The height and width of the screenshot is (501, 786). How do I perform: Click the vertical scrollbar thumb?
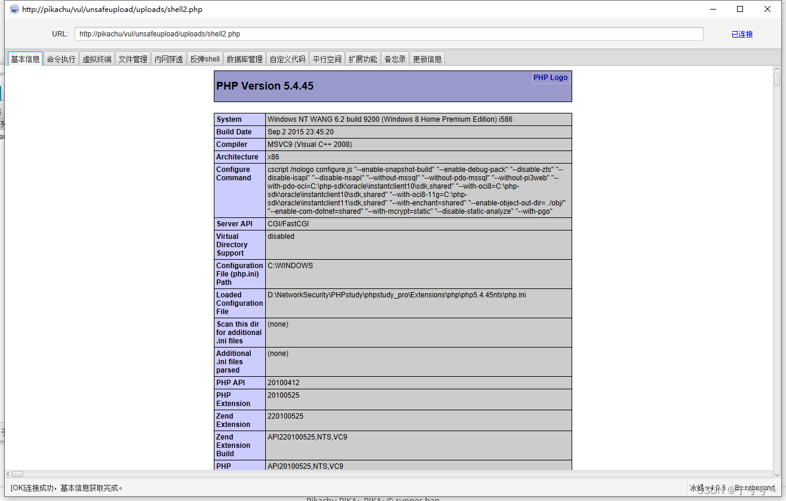pos(777,79)
